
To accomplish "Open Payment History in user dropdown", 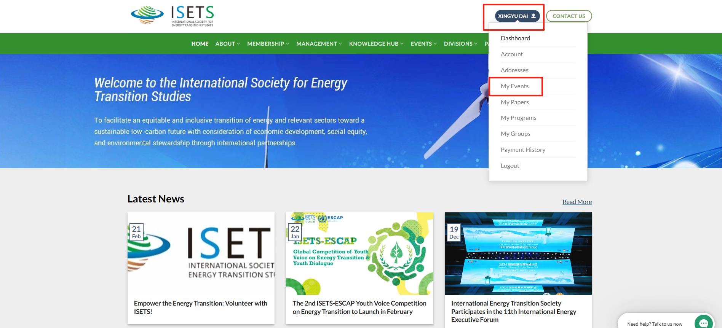I will point(523,150).
